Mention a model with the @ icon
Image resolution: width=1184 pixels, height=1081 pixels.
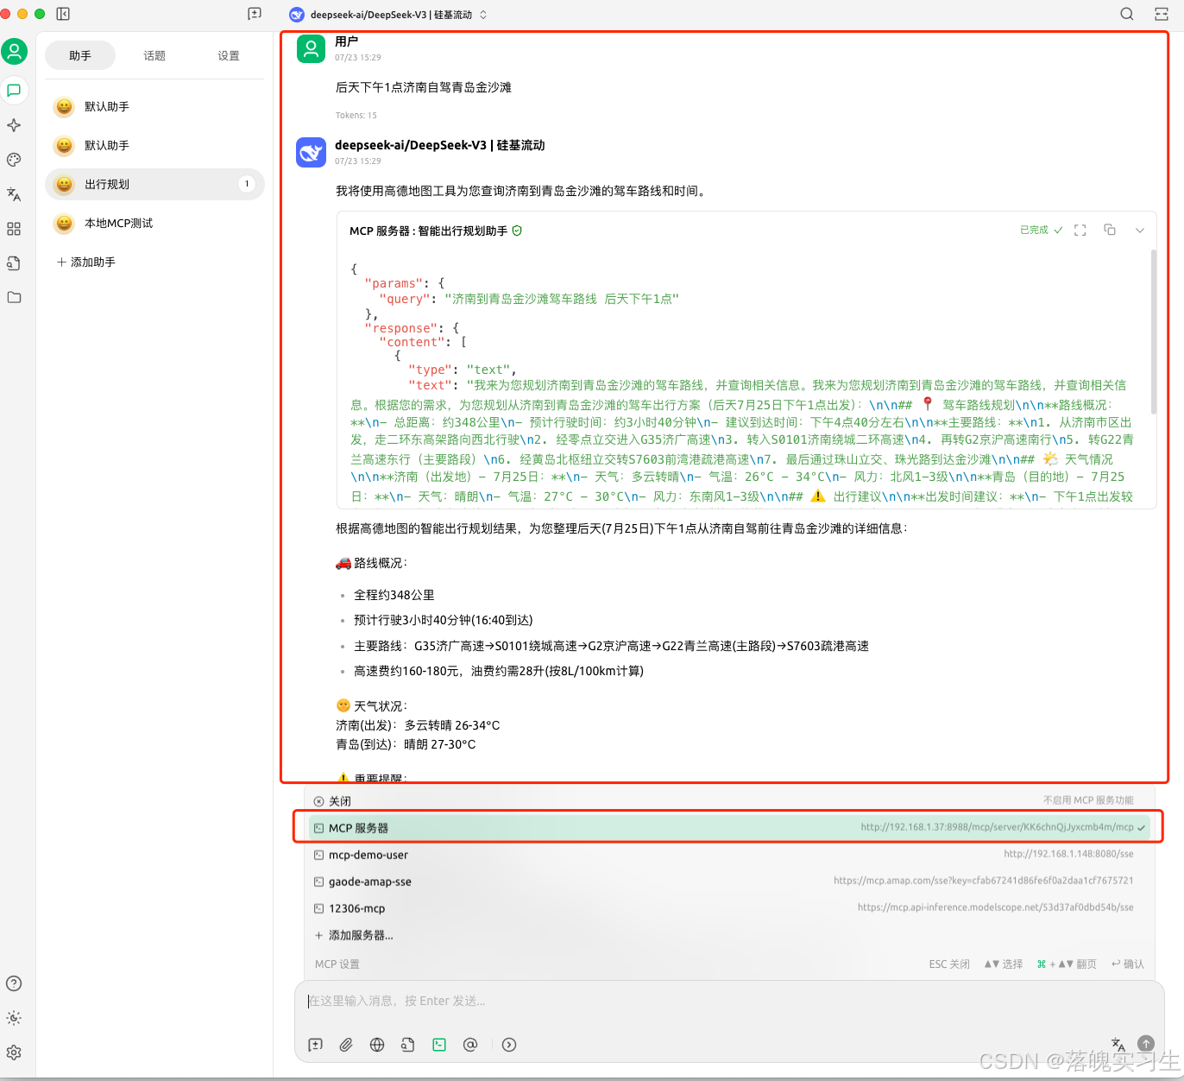[470, 1045]
